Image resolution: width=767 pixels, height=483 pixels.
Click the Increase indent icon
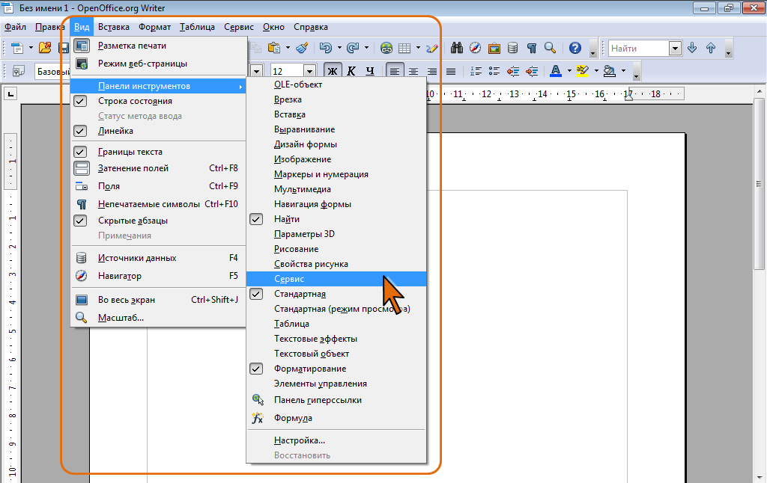point(532,71)
